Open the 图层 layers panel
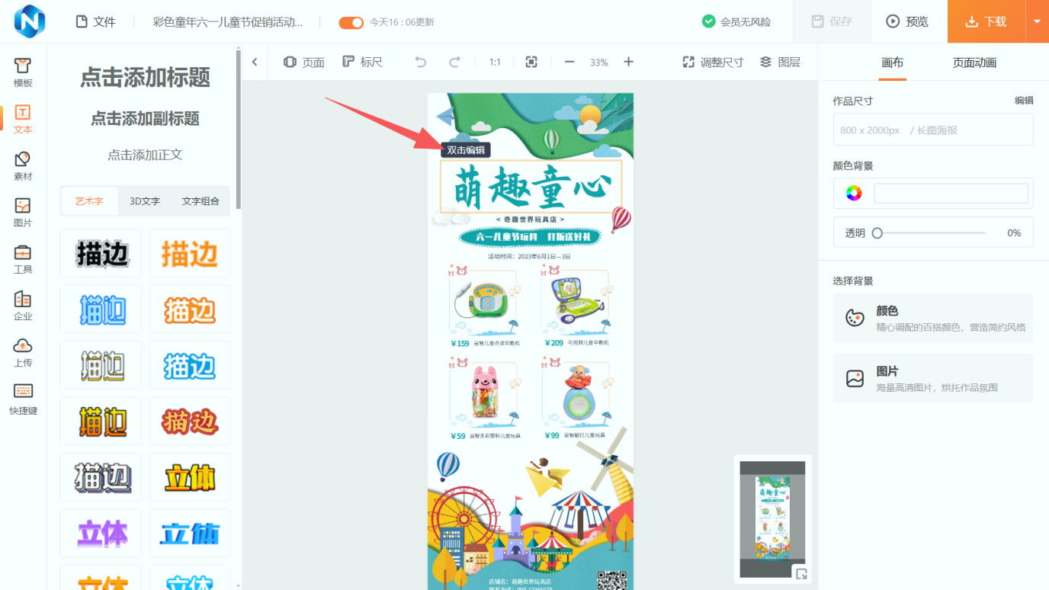 [x=780, y=63]
